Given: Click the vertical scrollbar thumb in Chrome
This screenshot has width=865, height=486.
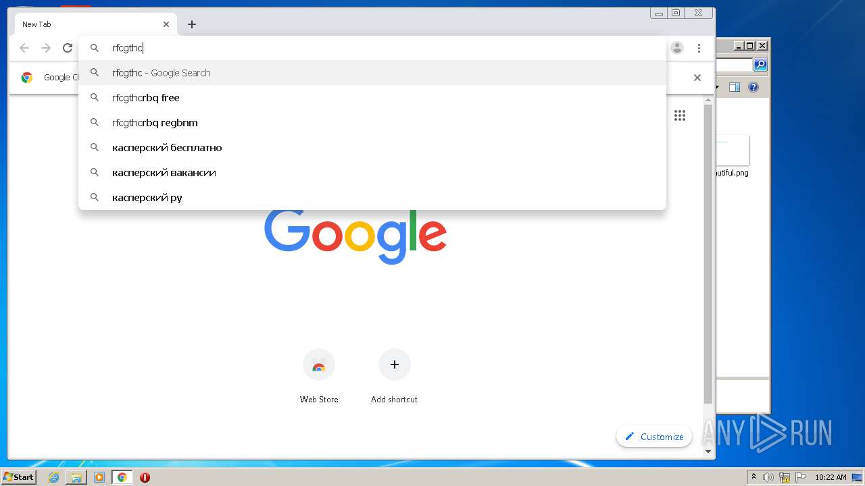Looking at the screenshot, I should tap(708, 254).
